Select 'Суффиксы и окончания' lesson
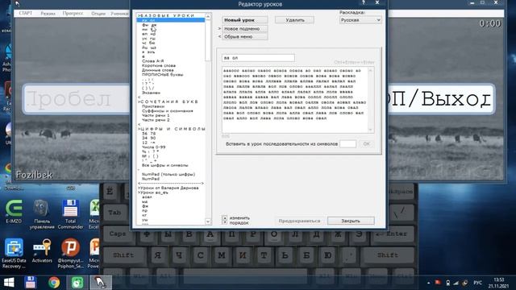 coord(167,111)
